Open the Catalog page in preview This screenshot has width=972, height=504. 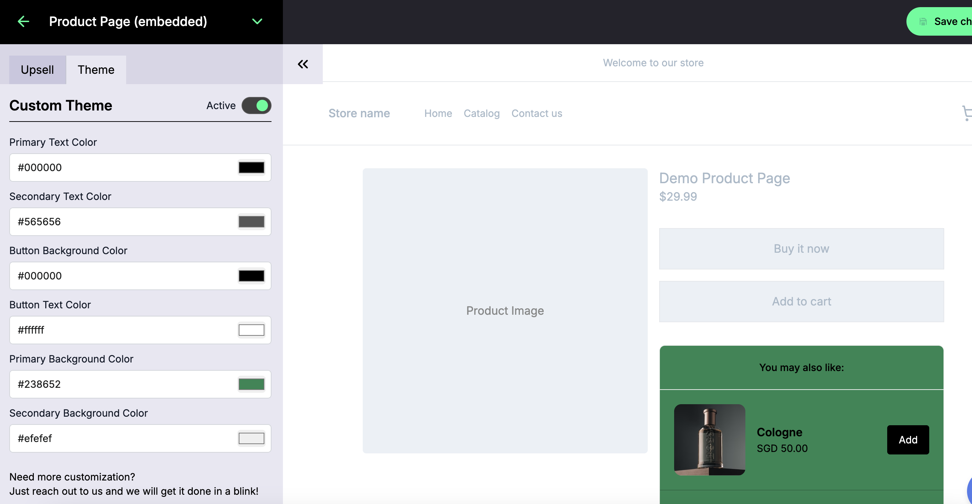tap(481, 113)
